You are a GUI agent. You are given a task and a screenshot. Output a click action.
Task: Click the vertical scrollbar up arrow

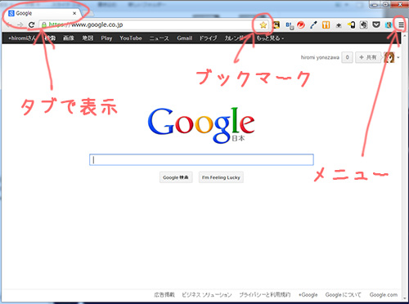point(405,36)
